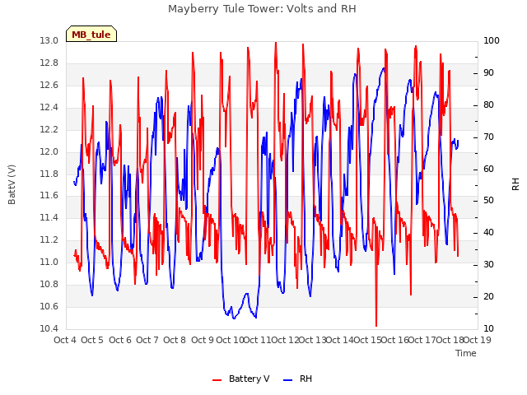The width and height of the screenshot is (527, 395).
Task: Click the BattV (V) axis label
Action: (x=12, y=184)
